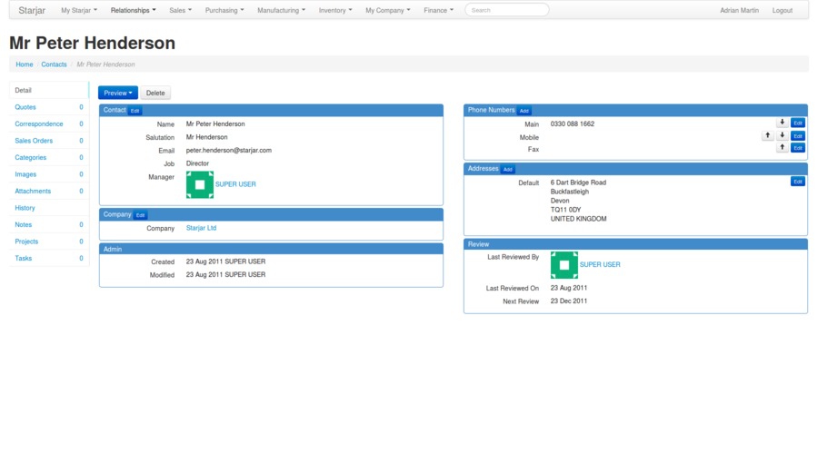Move Mobile phone number up
Viewport: 818px width, 454px height.
(768, 135)
